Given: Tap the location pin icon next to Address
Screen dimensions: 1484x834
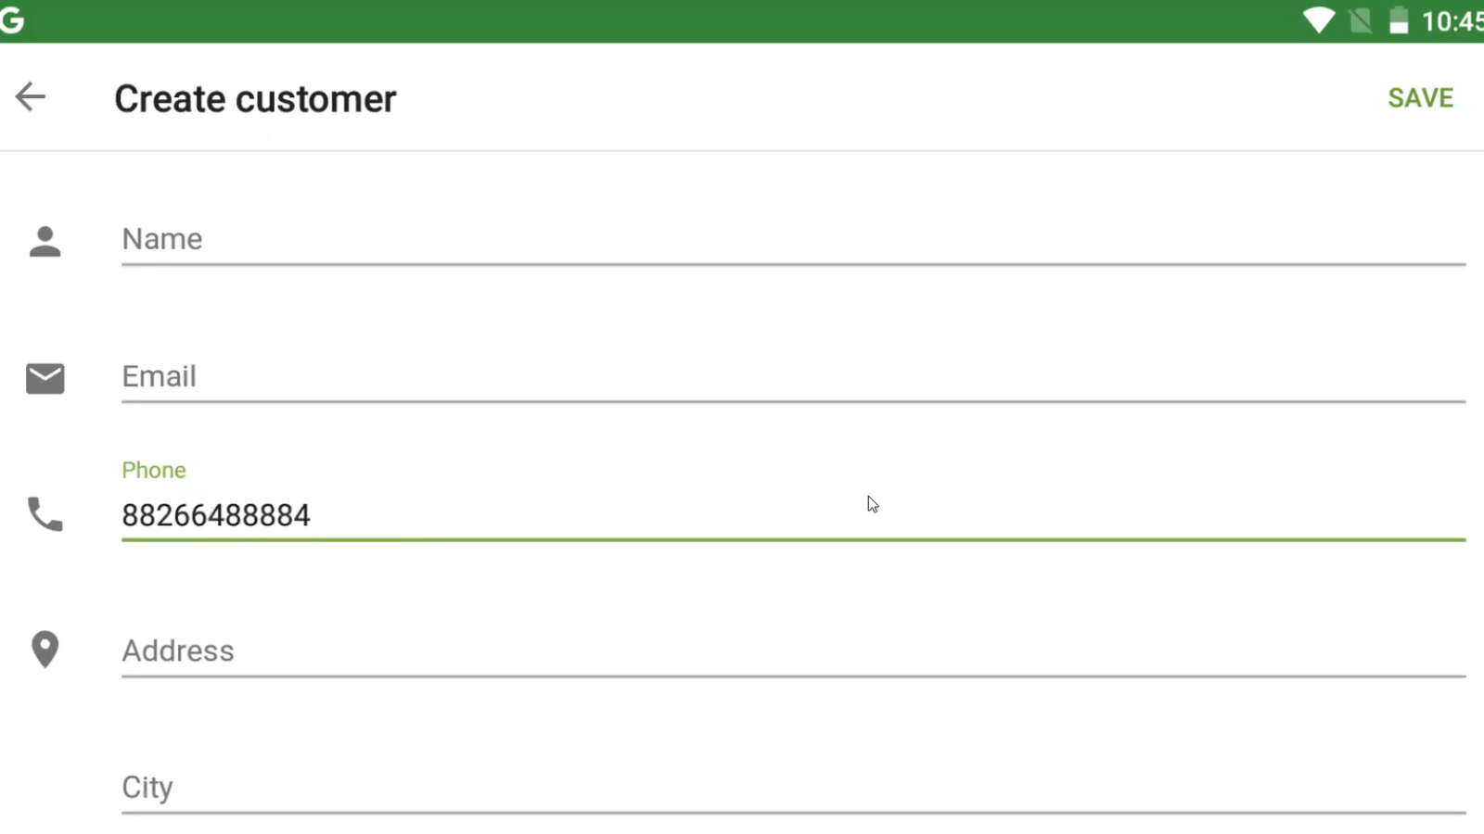Looking at the screenshot, I should click(45, 650).
